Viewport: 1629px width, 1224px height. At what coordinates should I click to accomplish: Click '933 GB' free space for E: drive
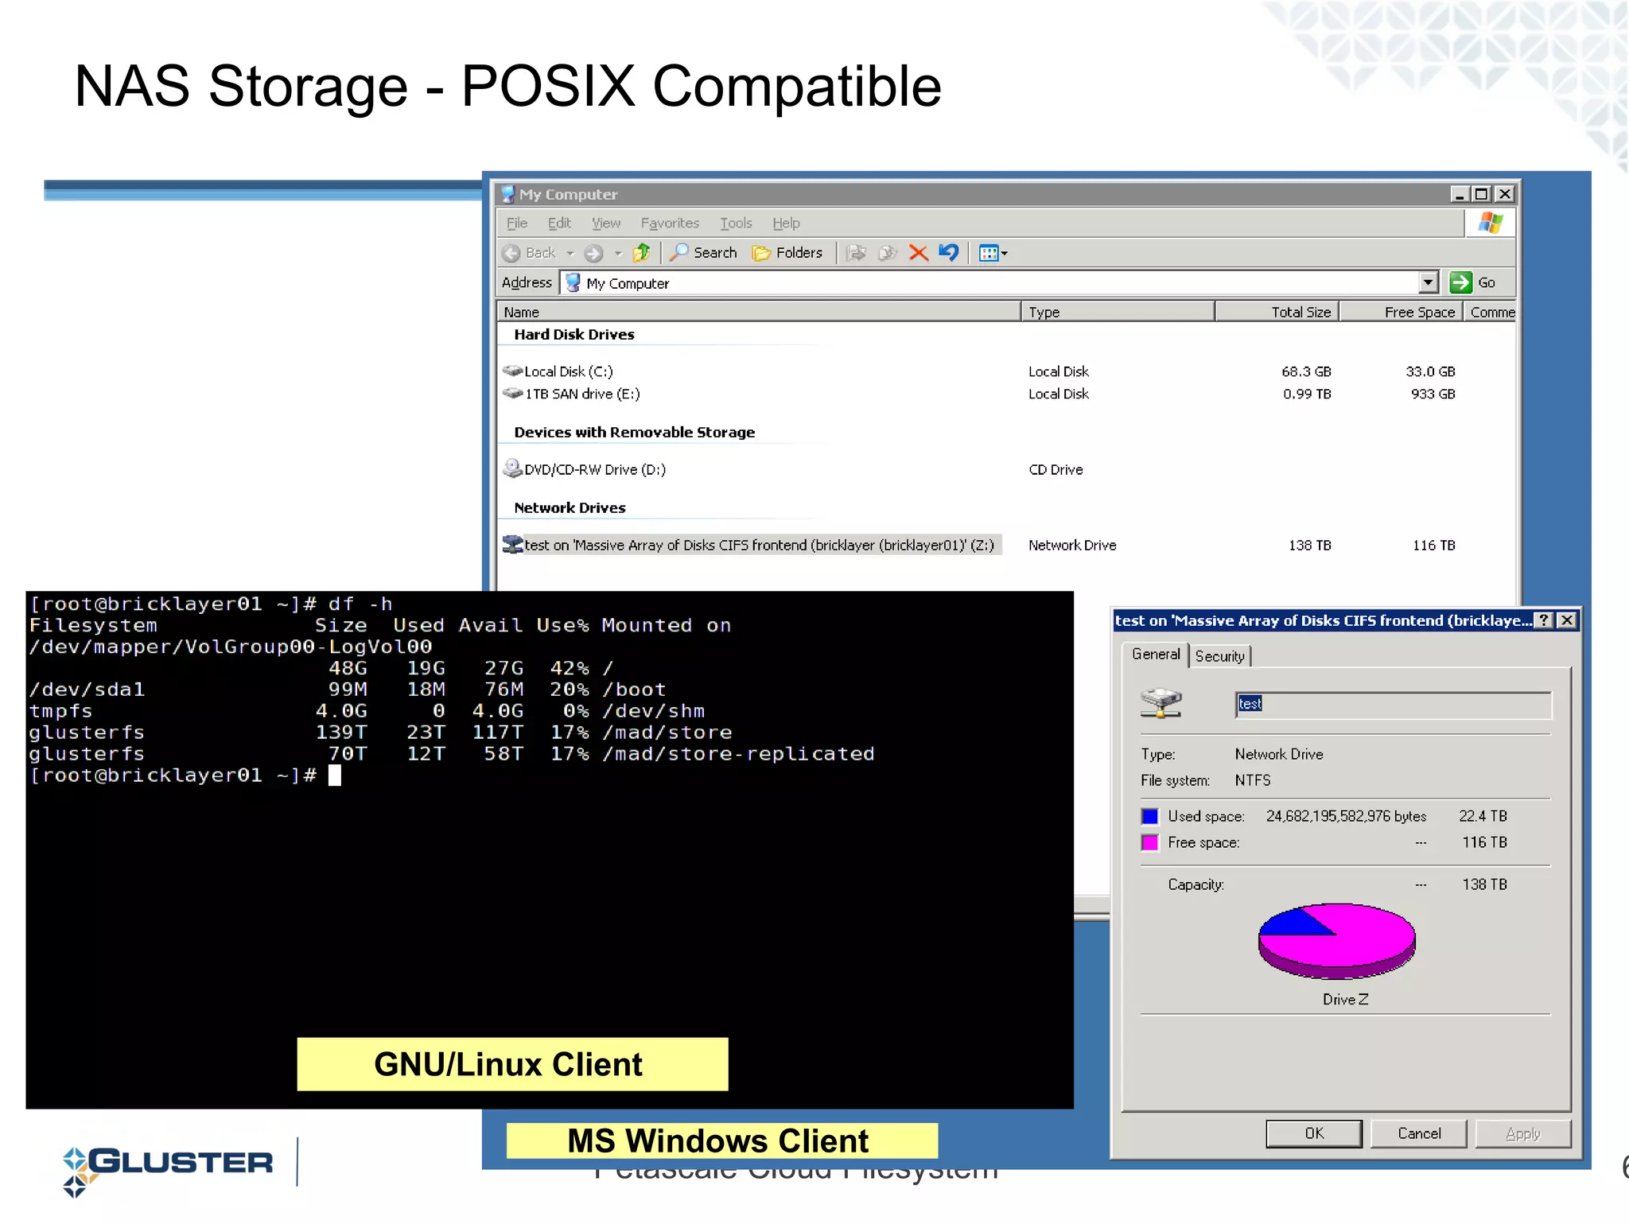point(1433,394)
